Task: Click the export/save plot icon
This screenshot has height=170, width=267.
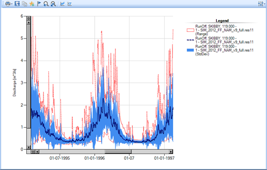Action: pyautogui.click(x=17, y=4)
